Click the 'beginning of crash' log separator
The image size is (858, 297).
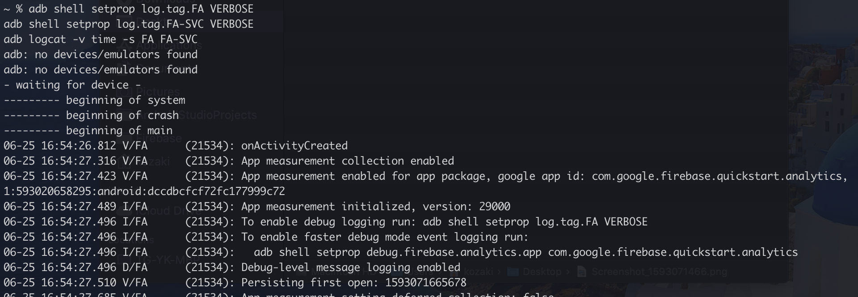[91, 115]
